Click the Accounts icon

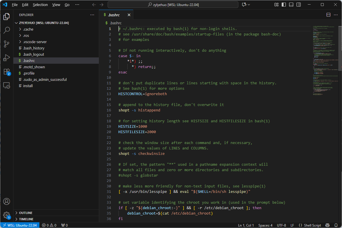[x=7, y=201]
